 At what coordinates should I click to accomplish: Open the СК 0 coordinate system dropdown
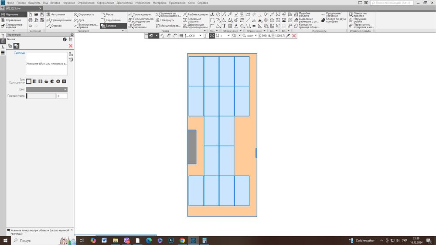pos(200,36)
